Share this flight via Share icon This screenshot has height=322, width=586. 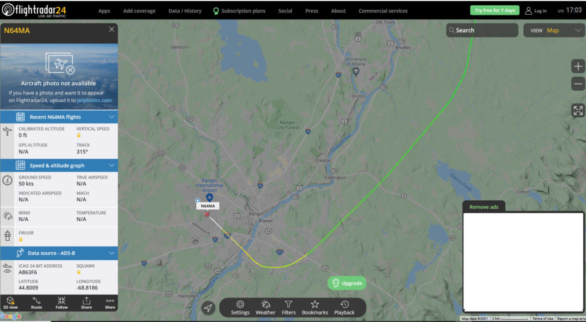click(86, 303)
